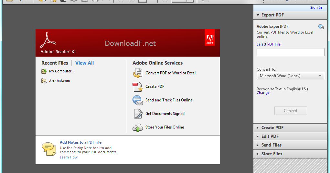Follow the Learn How link
330x173 pixels.
point(69,157)
